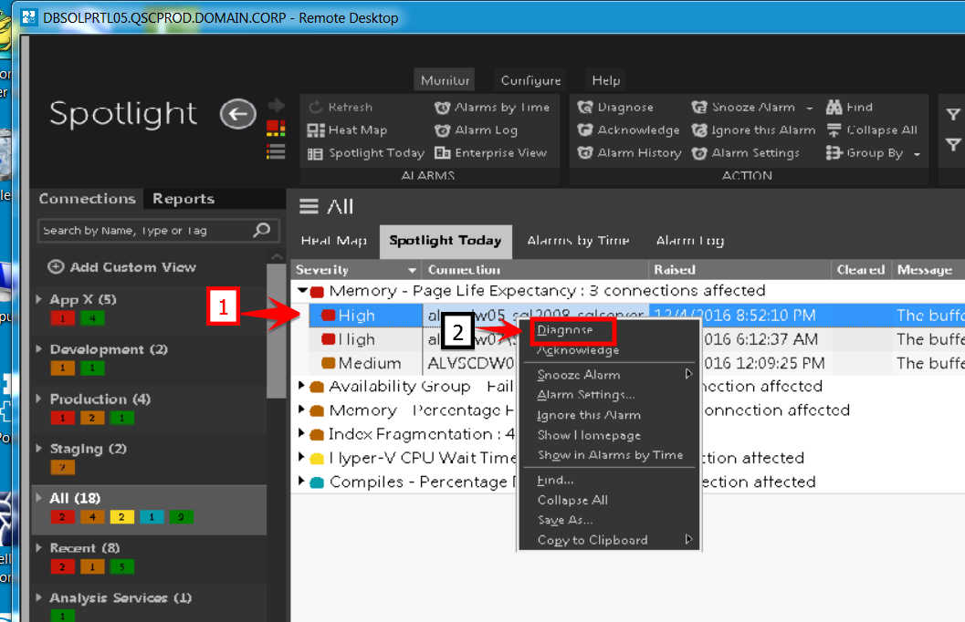Image resolution: width=965 pixels, height=622 pixels.
Task: Open Alarm Settings from the ribbon
Action: click(x=746, y=153)
